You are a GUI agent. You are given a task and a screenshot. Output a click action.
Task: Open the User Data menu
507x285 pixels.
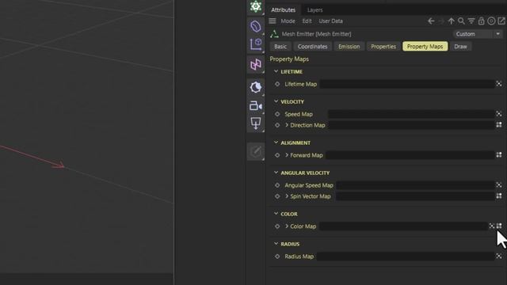[331, 21]
